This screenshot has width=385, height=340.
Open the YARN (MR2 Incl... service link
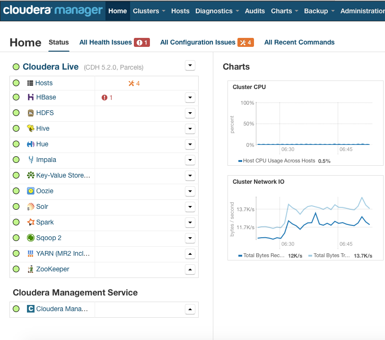[63, 253]
